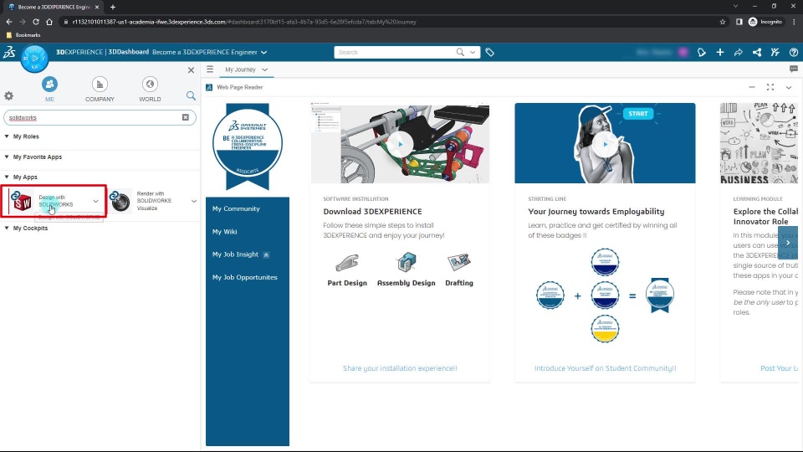Click Share your installation experience link
The width and height of the screenshot is (803, 452).
(x=400, y=368)
